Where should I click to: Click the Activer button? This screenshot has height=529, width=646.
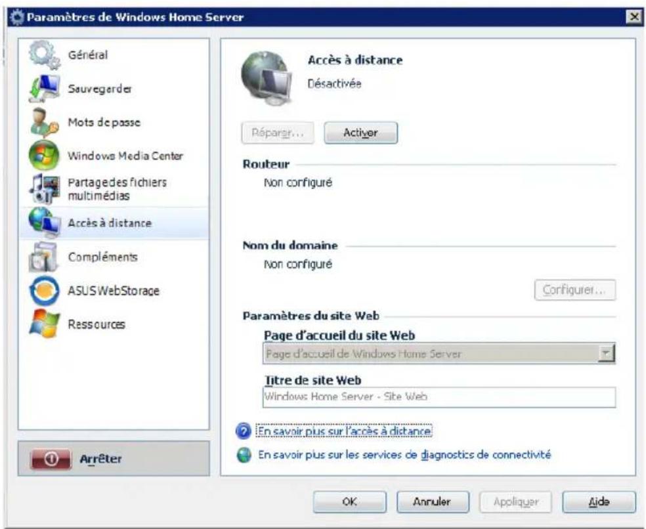[360, 133]
